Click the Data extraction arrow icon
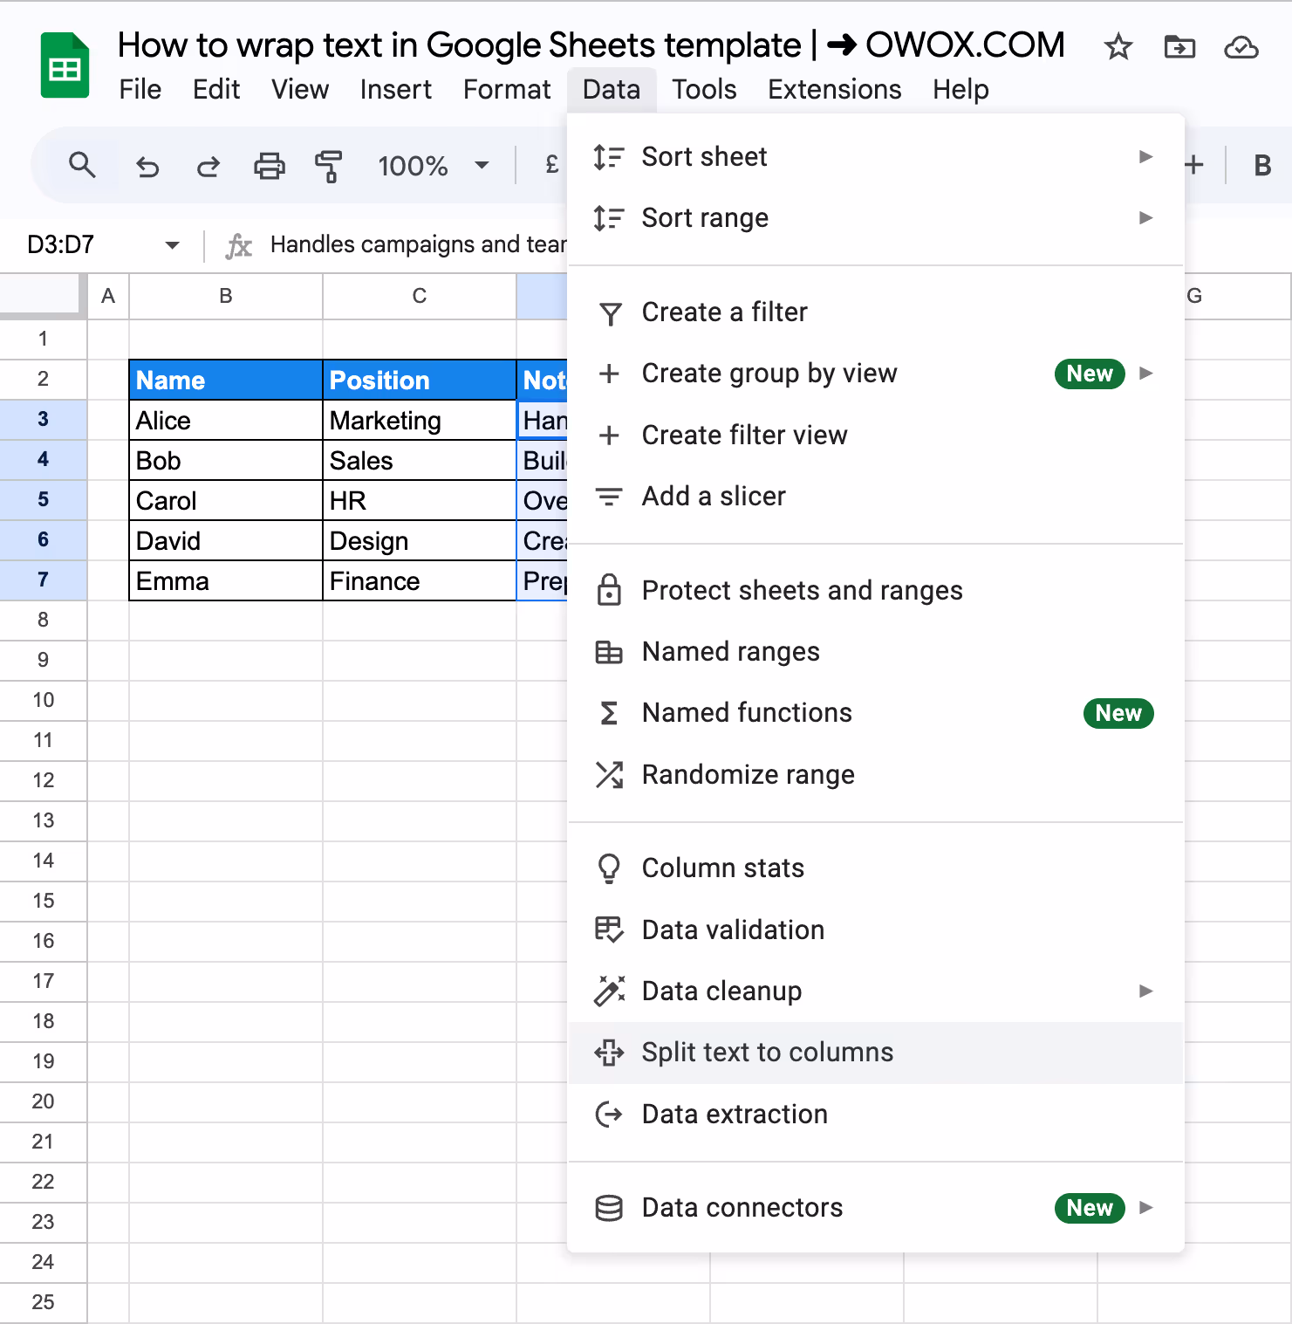Viewport: 1292px width, 1324px height. coord(609,1114)
